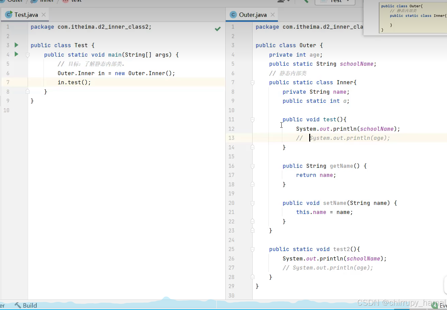Close the Outer.java tab

click(x=273, y=15)
